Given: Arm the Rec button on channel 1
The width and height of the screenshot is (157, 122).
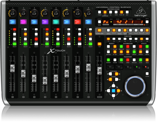Looking at the screenshot, I should point(14,29).
